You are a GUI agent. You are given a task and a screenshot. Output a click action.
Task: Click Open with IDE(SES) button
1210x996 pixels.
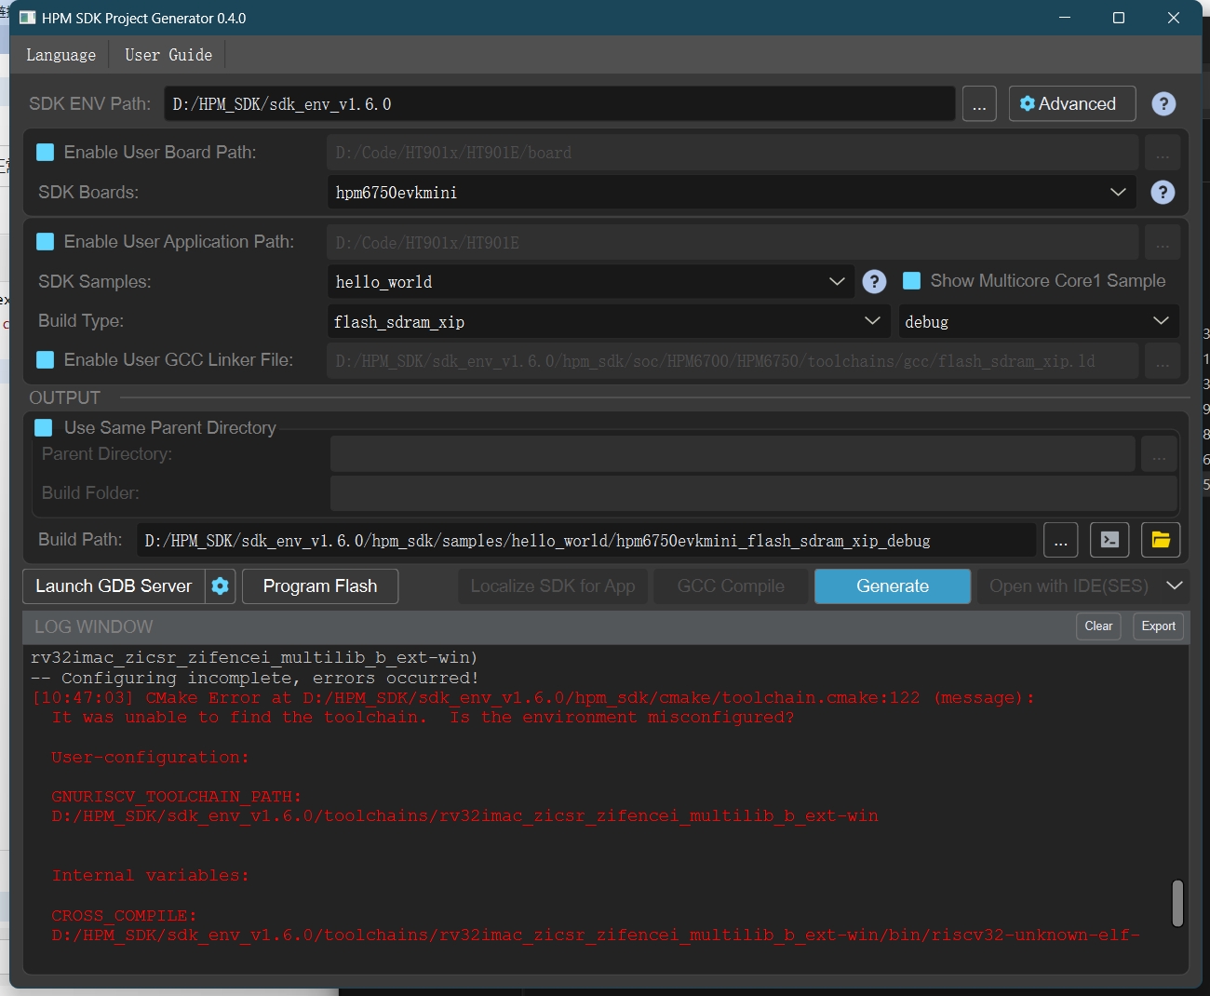1069,586
